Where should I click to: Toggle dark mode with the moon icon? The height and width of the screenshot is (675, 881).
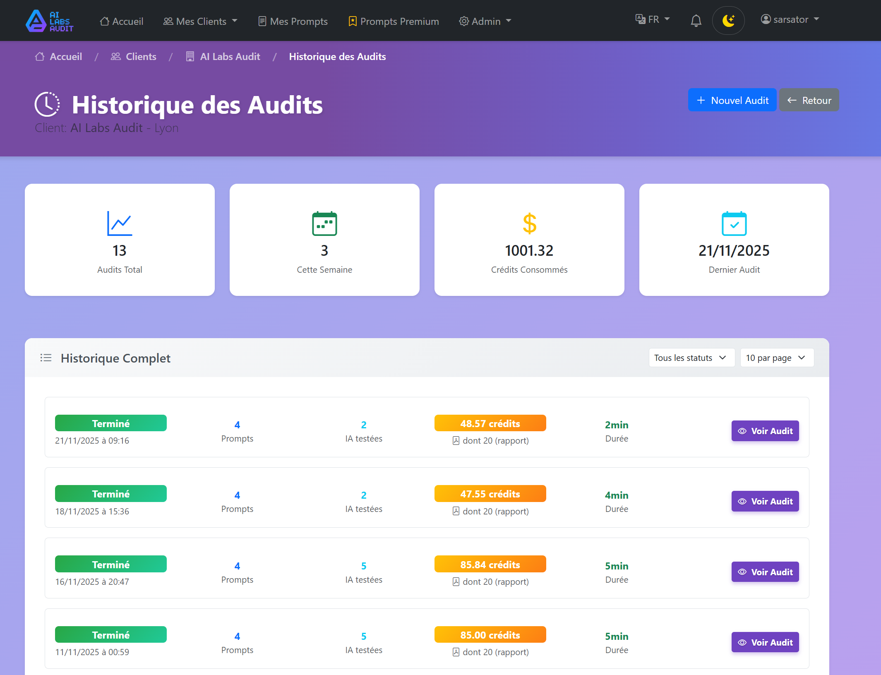click(728, 20)
